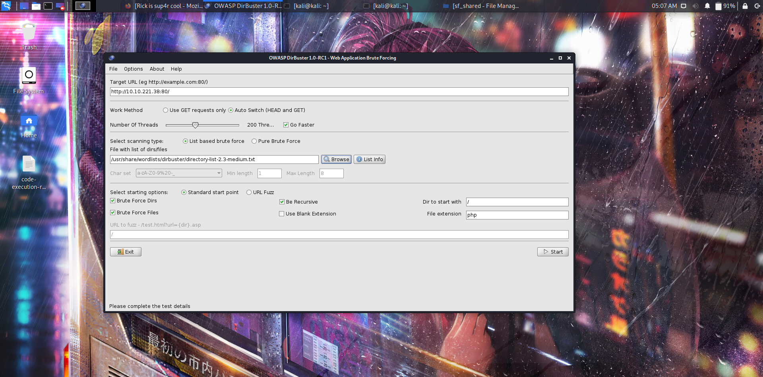Click the workspace switcher thumbnail in panel
This screenshot has height=377, width=763.
83,6
